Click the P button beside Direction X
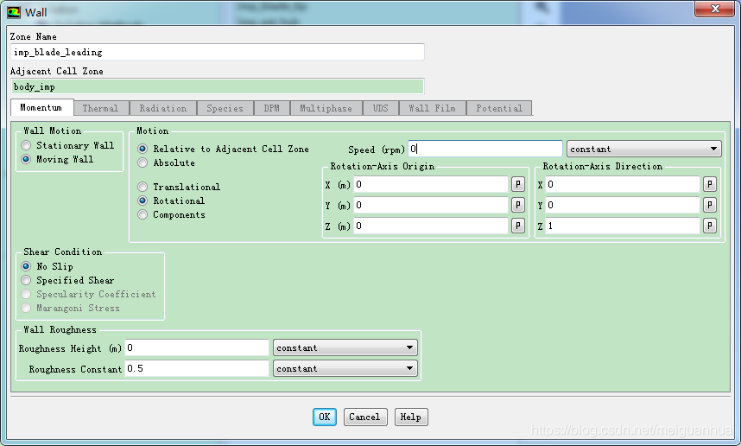This screenshot has width=741, height=446. pyautogui.click(x=709, y=184)
